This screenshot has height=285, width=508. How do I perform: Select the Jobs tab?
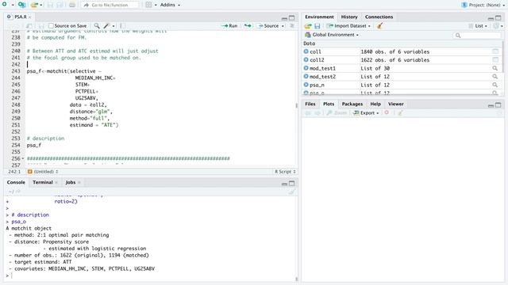[71, 182]
